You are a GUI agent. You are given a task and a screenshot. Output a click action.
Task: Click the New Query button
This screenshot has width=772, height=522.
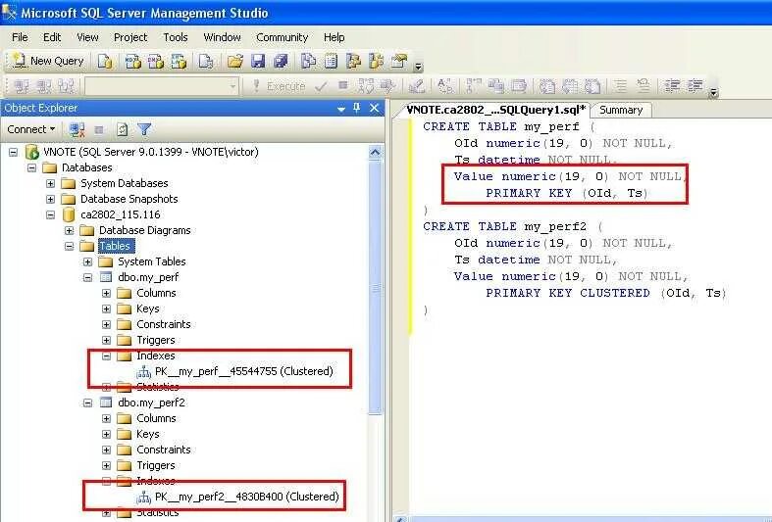(x=48, y=61)
